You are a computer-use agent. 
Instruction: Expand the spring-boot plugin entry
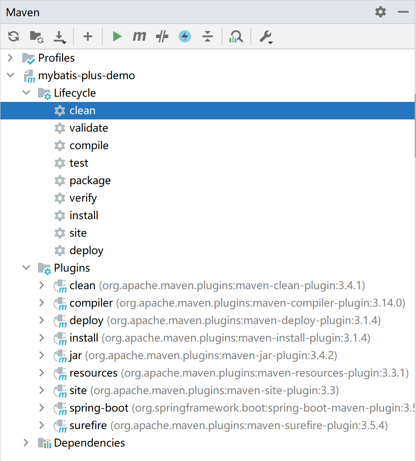pyautogui.click(x=42, y=408)
